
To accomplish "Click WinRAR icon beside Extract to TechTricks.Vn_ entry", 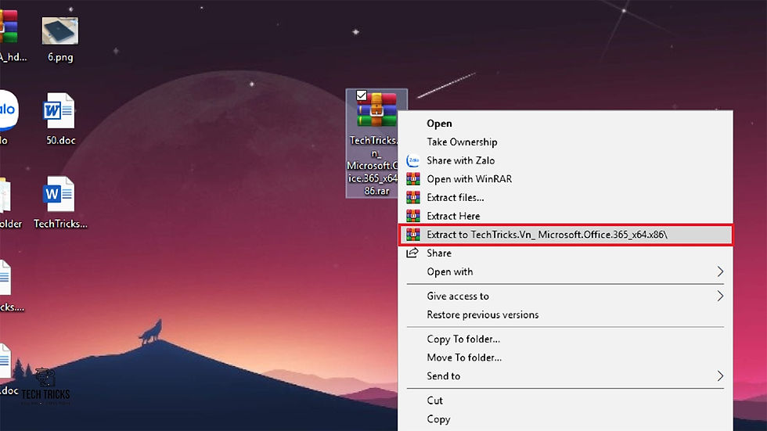I will coord(413,235).
